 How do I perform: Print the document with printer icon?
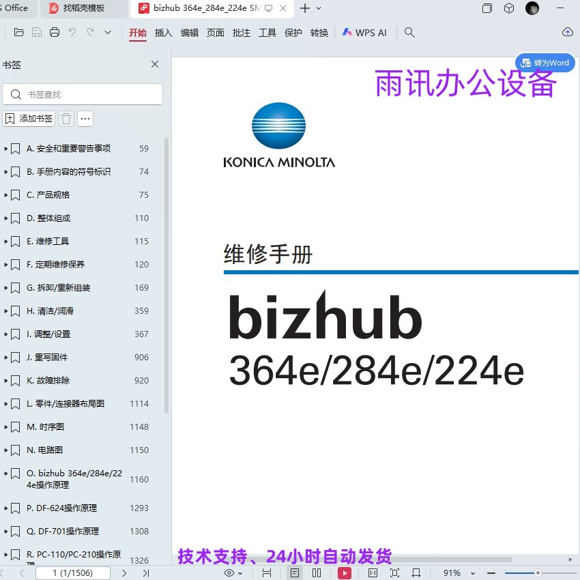pos(55,33)
